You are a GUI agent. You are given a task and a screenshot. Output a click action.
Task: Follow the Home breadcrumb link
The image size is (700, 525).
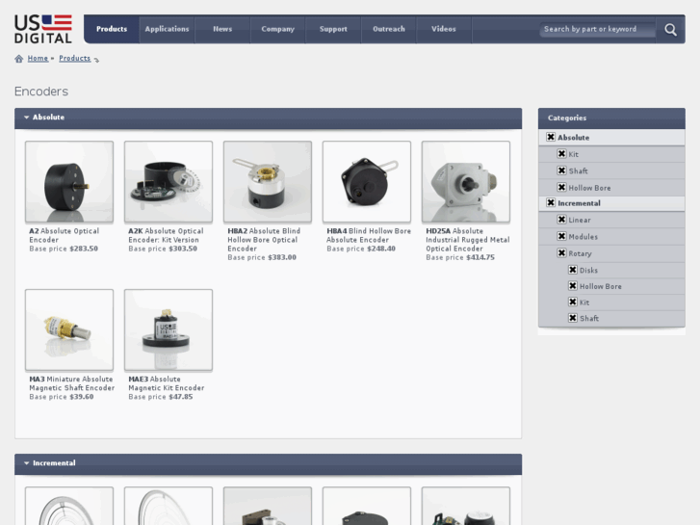coord(38,58)
